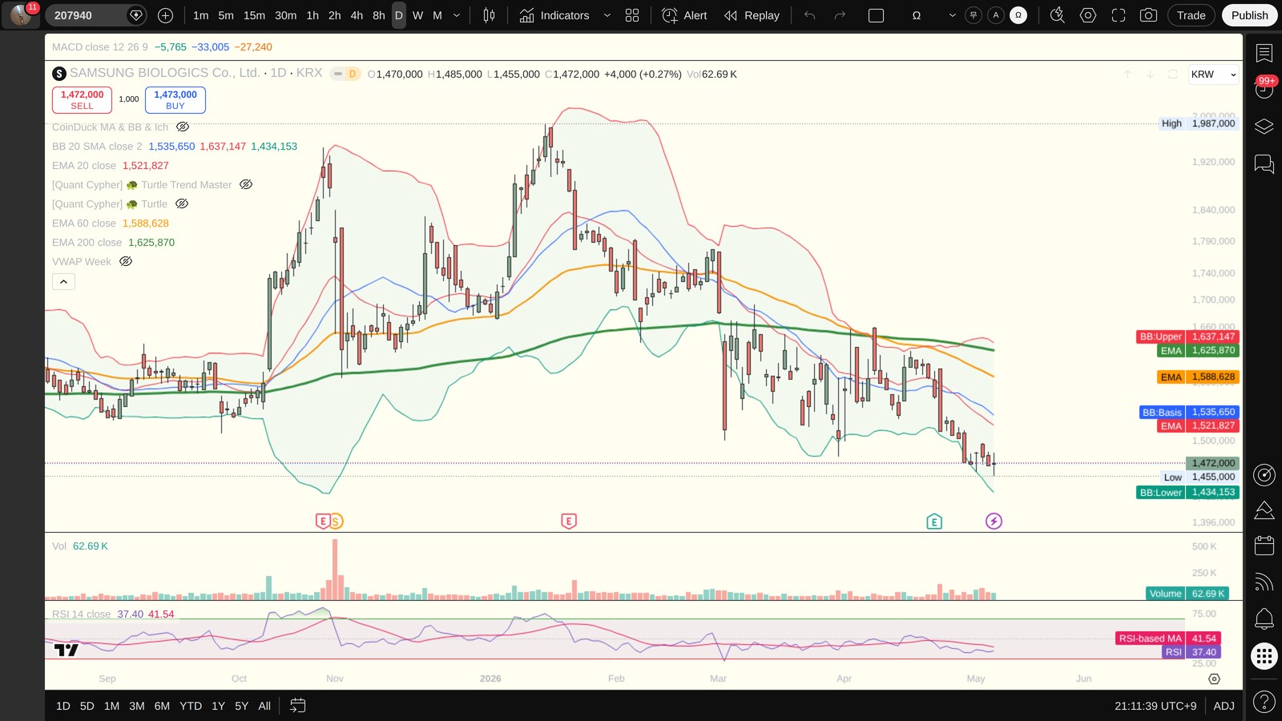
Task: Open the user profile avatar menu
Action: (x=21, y=15)
